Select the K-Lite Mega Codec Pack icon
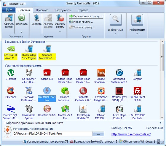166x146 pixels. coord(119,109)
